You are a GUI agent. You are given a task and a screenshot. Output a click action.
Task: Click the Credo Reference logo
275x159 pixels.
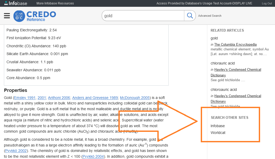click(x=35, y=16)
